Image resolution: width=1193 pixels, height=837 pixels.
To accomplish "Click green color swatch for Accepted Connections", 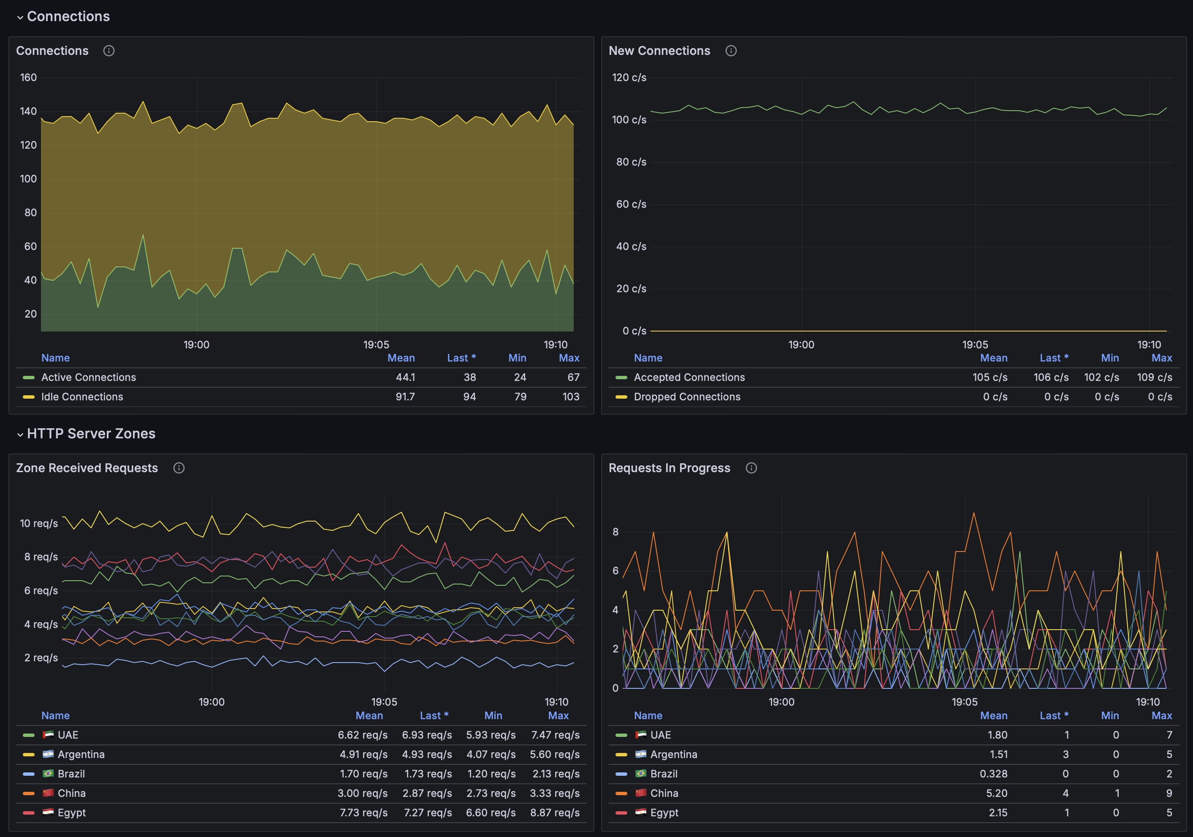I will pos(621,378).
